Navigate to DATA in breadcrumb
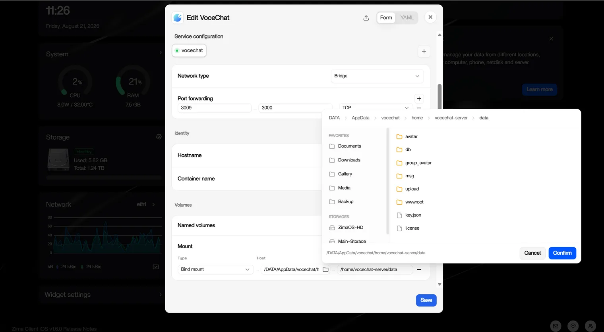The height and width of the screenshot is (332, 604). [334, 118]
